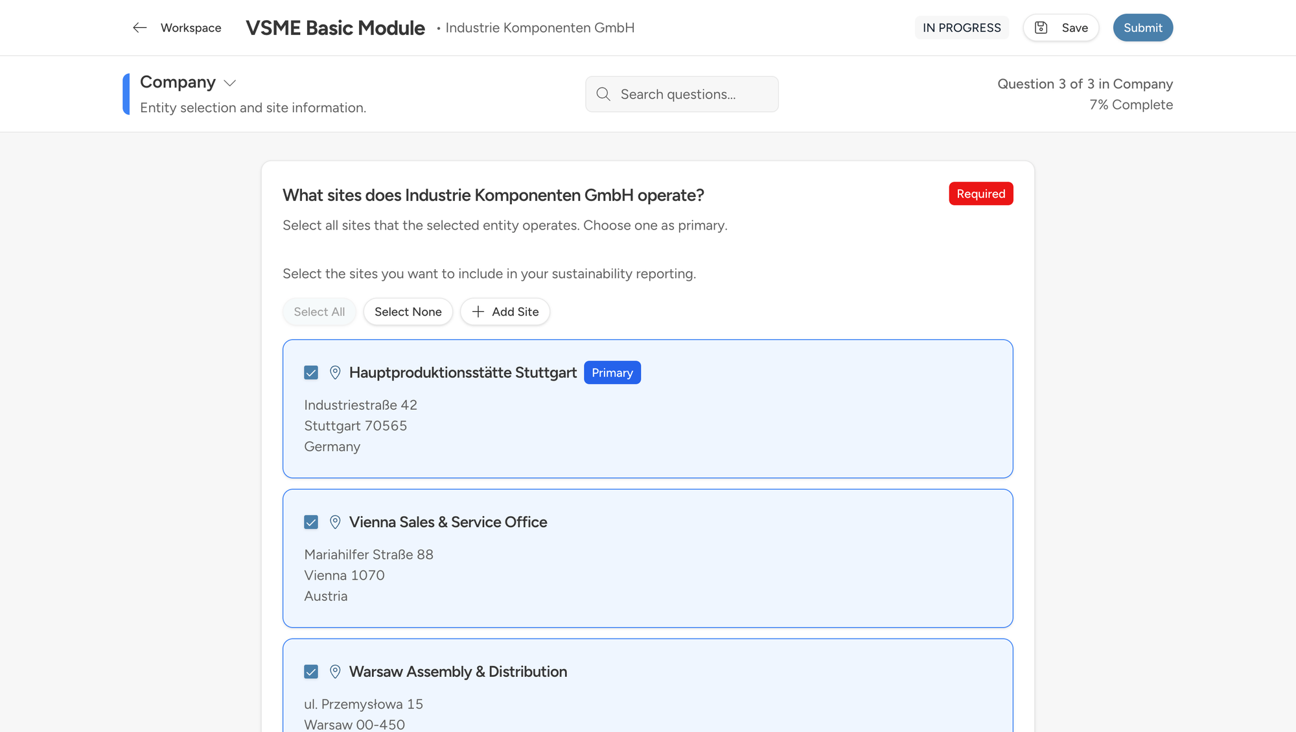Click the Select All button
This screenshot has height=732, width=1296.
[319, 312]
